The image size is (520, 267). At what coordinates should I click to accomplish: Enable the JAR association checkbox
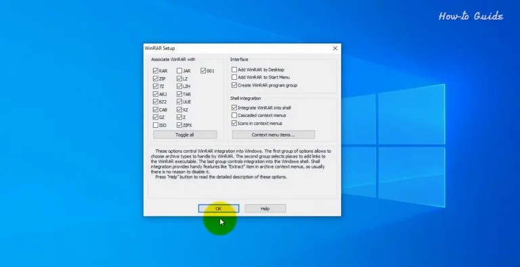click(179, 71)
